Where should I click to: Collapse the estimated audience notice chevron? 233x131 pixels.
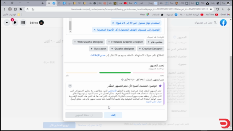coord(70,86)
